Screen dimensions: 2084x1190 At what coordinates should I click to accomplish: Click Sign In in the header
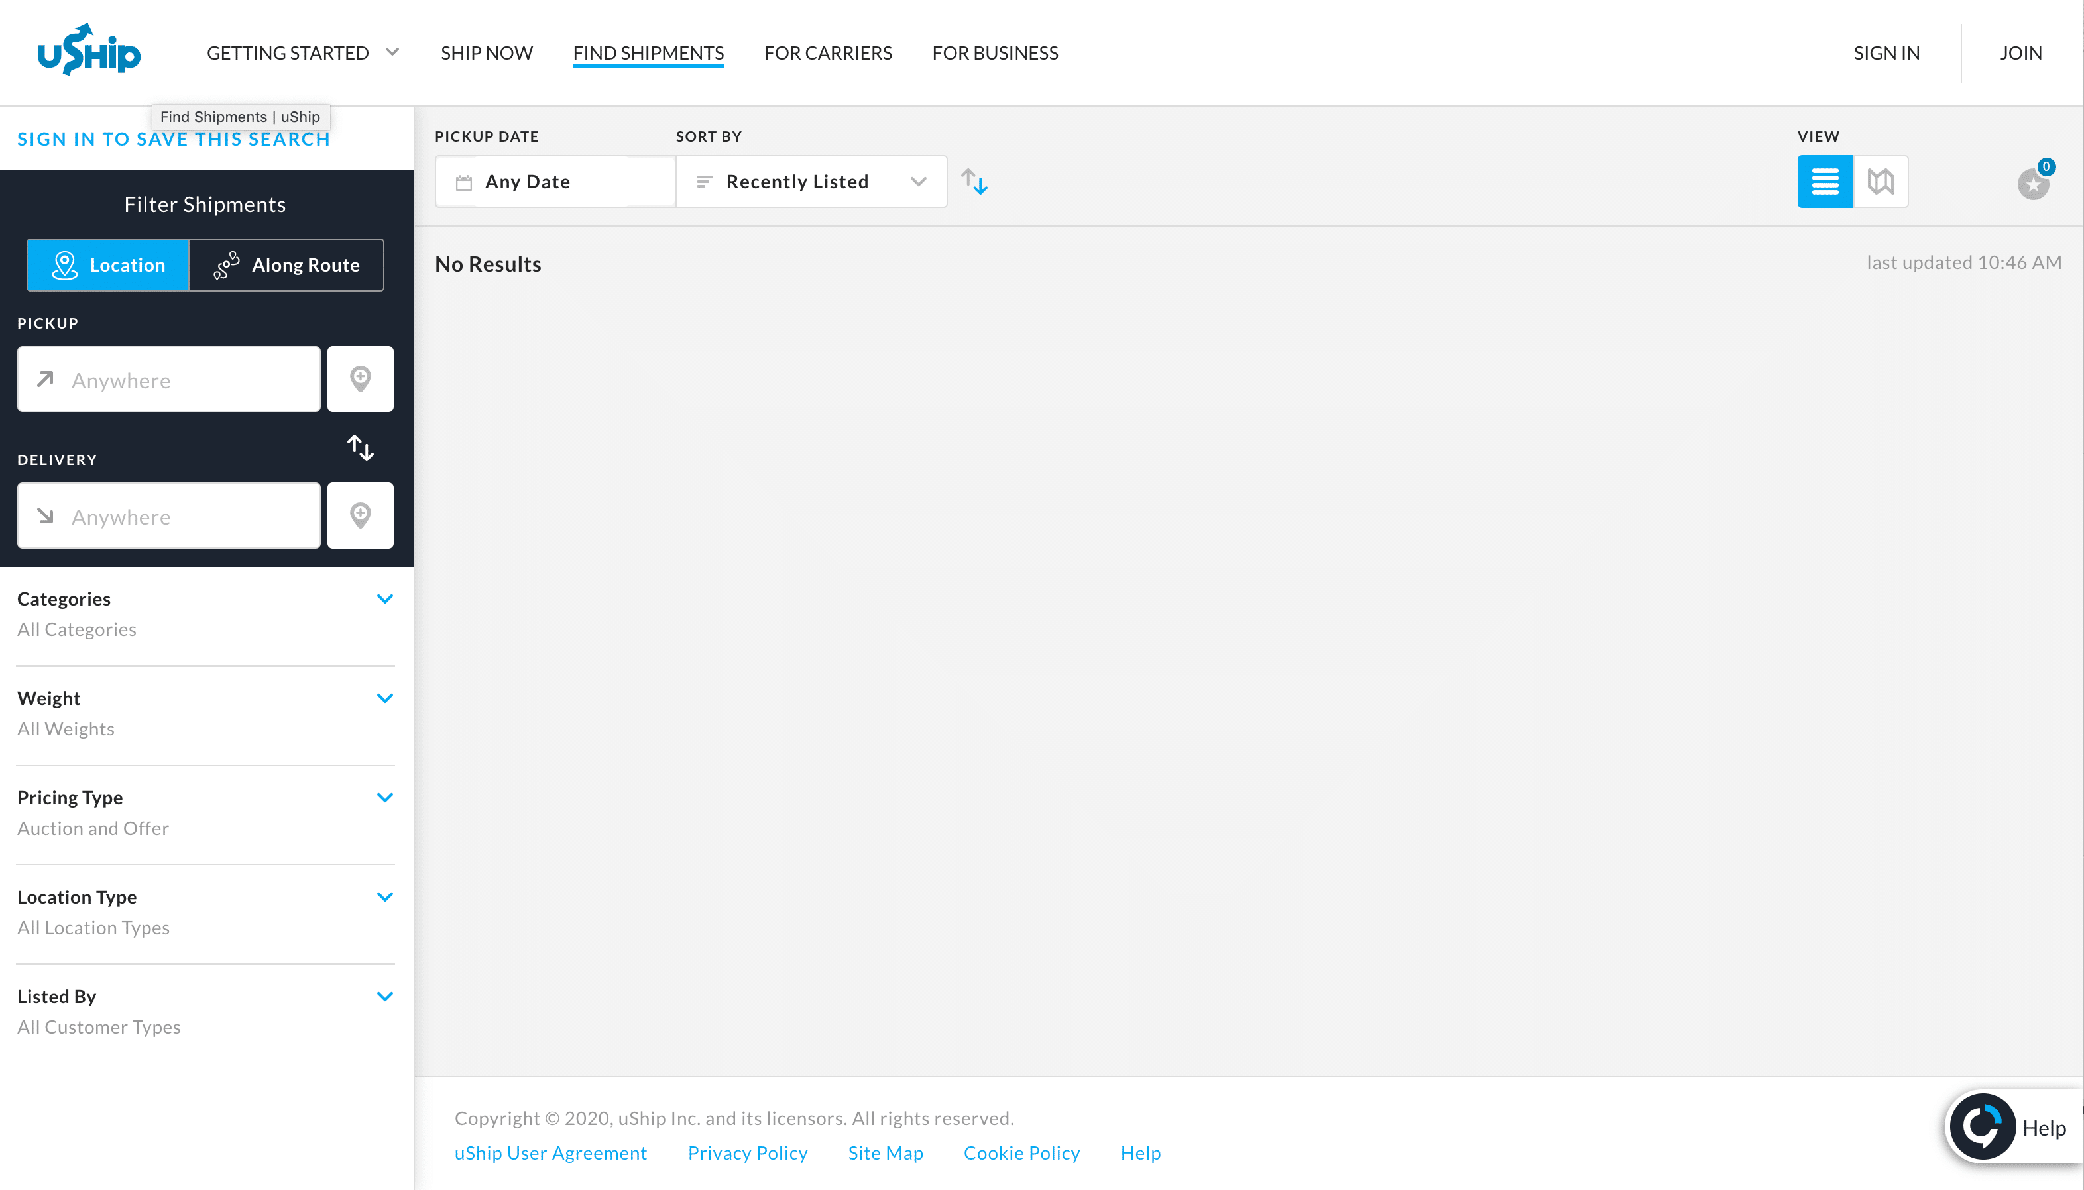(1886, 53)
